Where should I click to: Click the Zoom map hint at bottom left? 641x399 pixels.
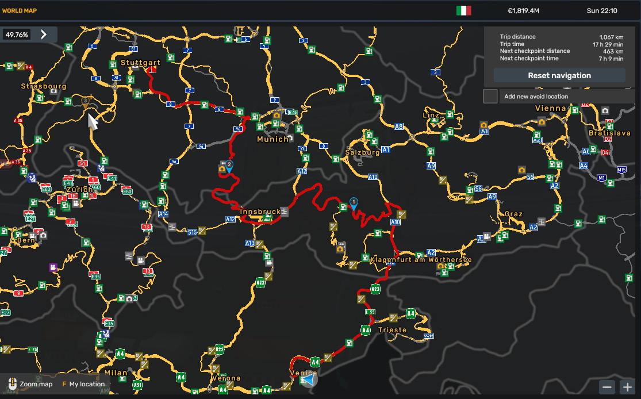coord(30,384)
